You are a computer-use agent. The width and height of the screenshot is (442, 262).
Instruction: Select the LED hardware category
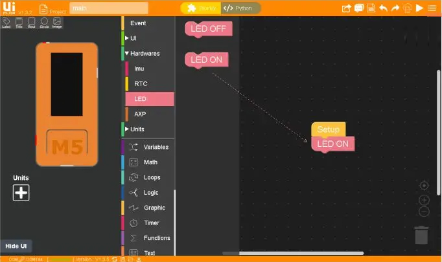(150, 99)
